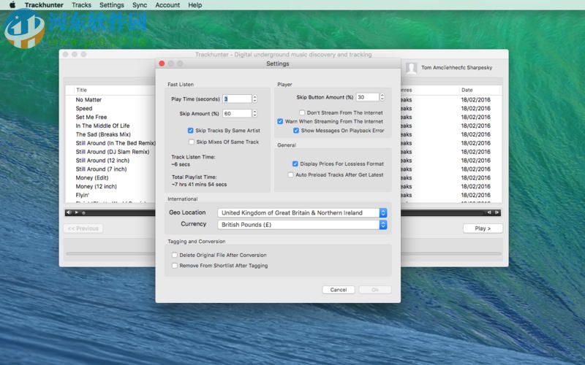Select the track 'The Sad (Breaks Mix)'

coord(103,134)
